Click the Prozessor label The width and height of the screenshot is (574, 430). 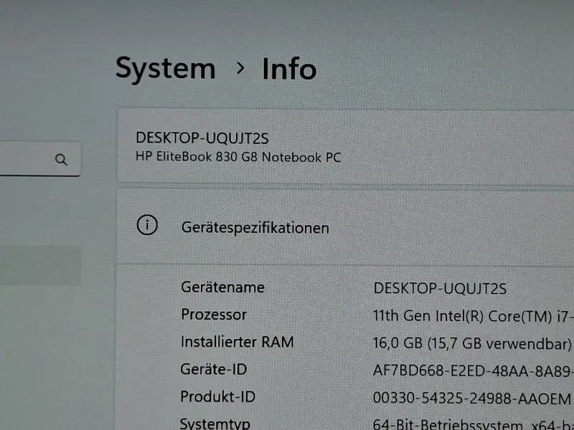[x=214, y=315]
